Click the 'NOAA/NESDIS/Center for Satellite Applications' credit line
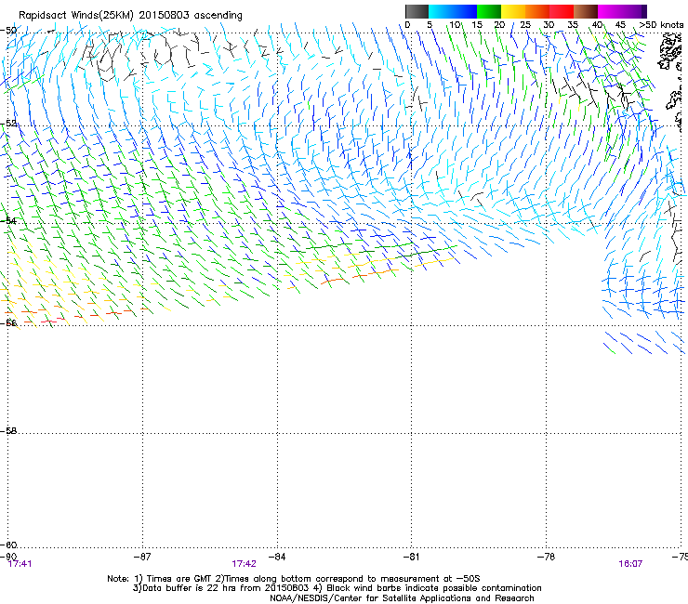688x604 pixels. [x=402, y=598]
